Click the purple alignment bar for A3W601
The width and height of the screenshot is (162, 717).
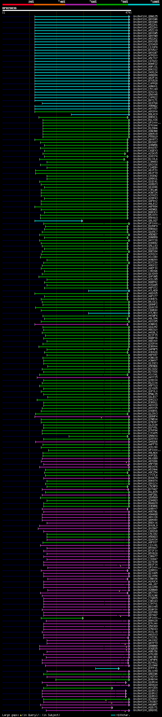[x=82, y=324]
